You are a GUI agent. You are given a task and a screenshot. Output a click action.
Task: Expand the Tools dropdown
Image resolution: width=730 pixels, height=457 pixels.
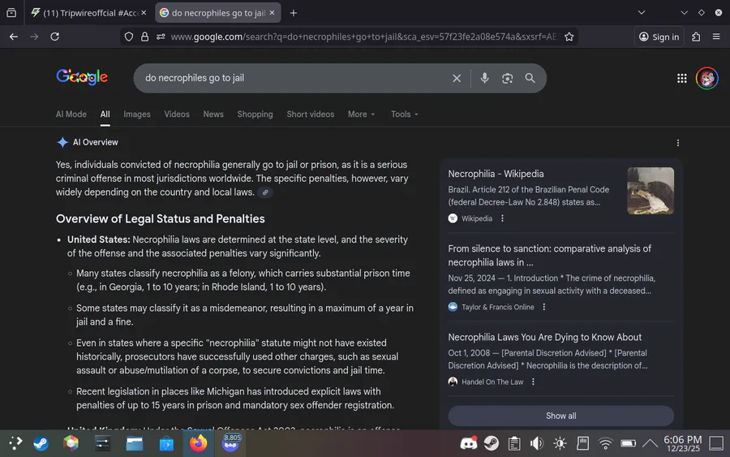pos(405,114)
